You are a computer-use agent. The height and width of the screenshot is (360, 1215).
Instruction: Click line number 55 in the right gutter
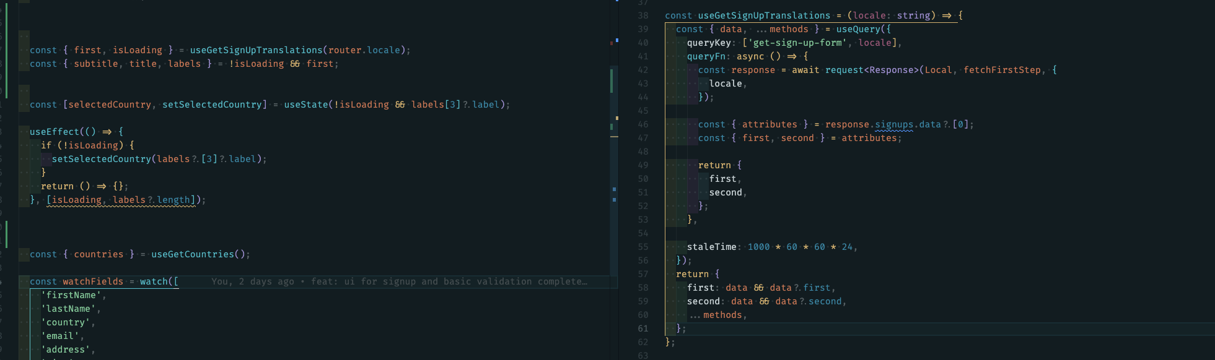point(643,247)
